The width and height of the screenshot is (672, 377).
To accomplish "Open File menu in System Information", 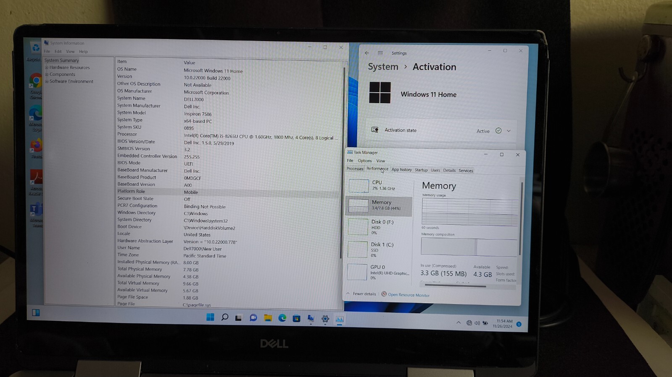I will tap(47, 51).
